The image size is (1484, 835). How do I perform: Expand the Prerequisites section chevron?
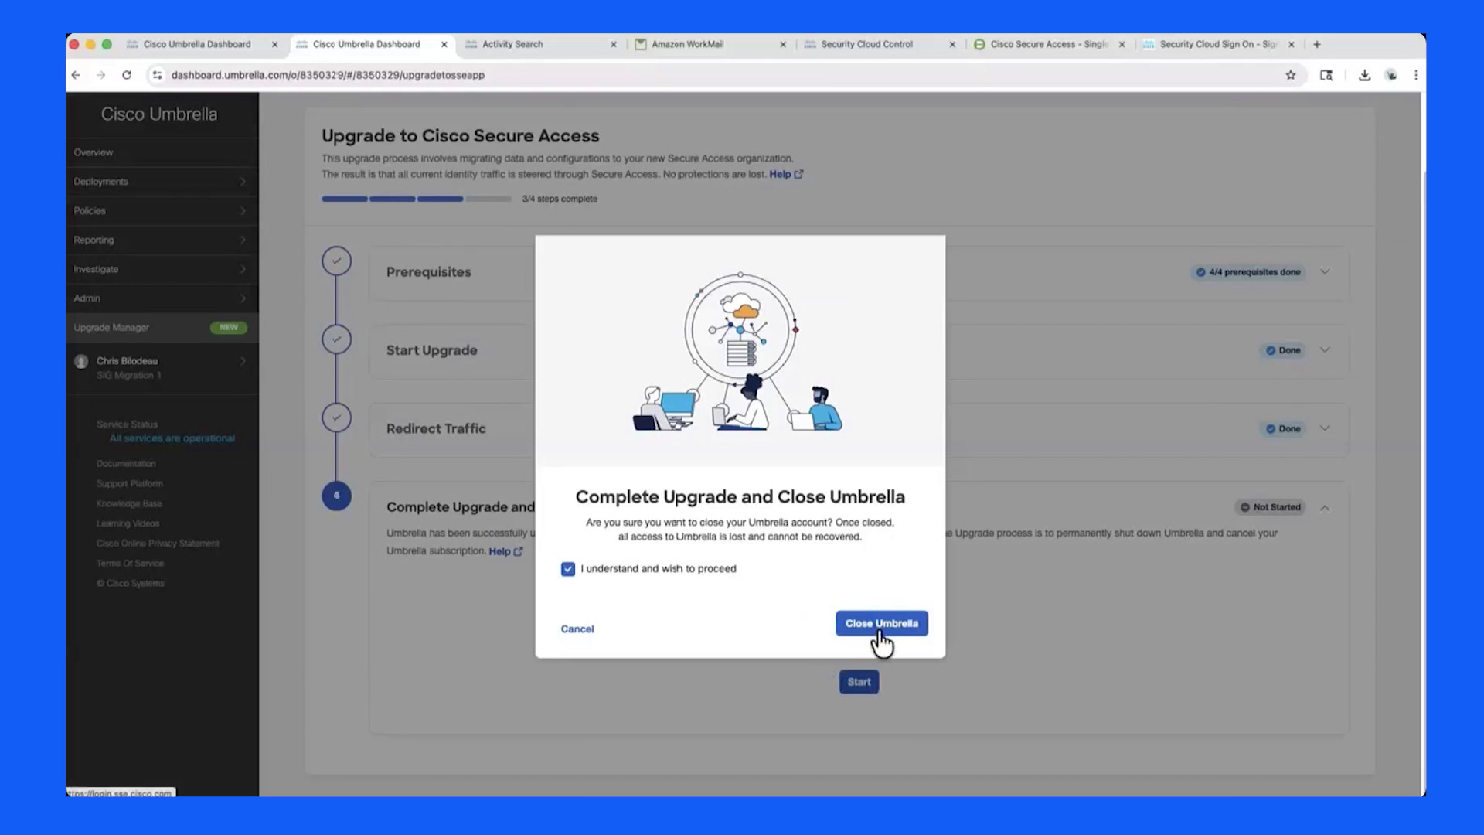(x=1325, y=272)
